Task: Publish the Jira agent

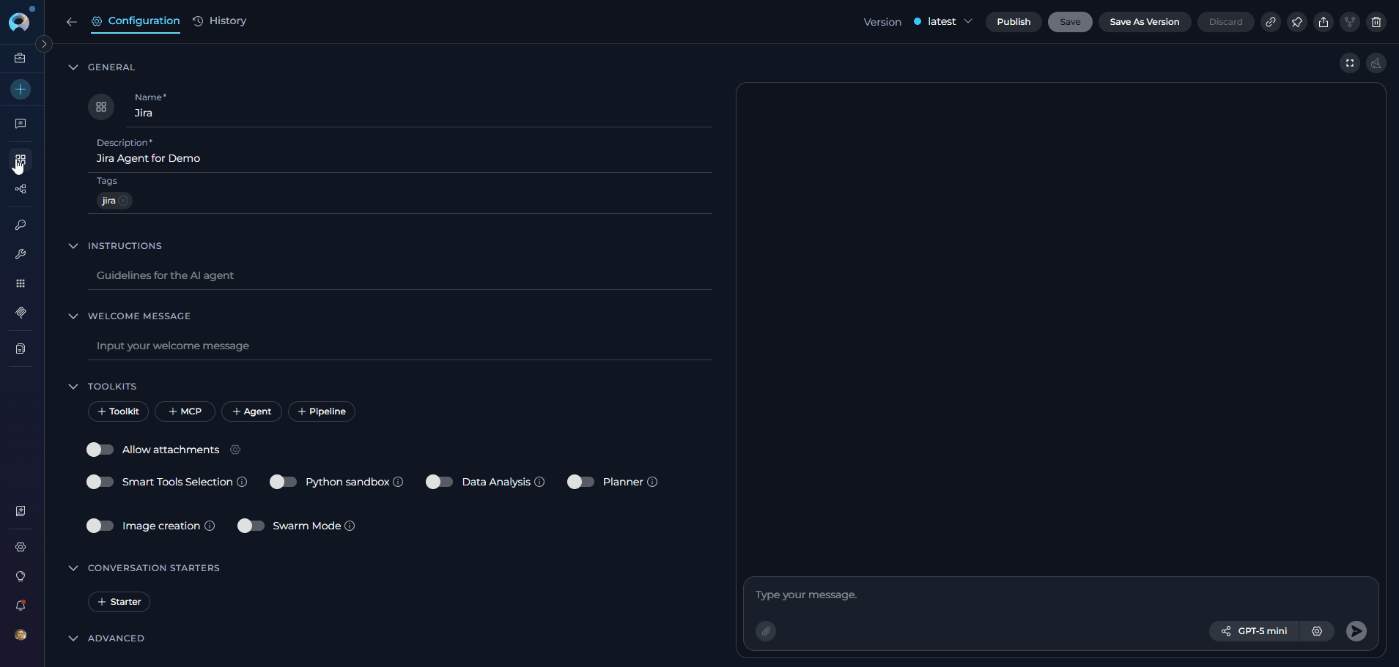Action: point(1013,22)
